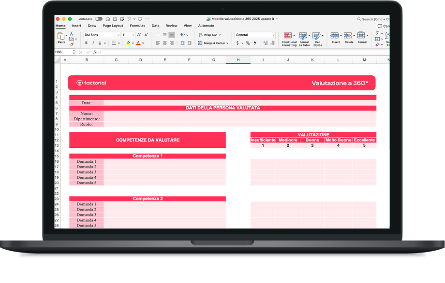Toggle Bold formatting
This screenshot has width=445, height=283.
pyautogui.click(x=86, y=43)
